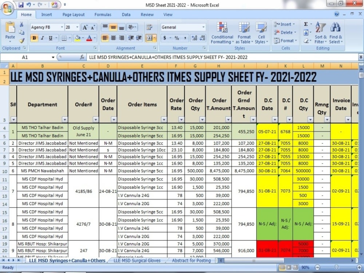Apply Comma Style format
The height and width of the screenshot is (273, 364).
tap(185, 38)
